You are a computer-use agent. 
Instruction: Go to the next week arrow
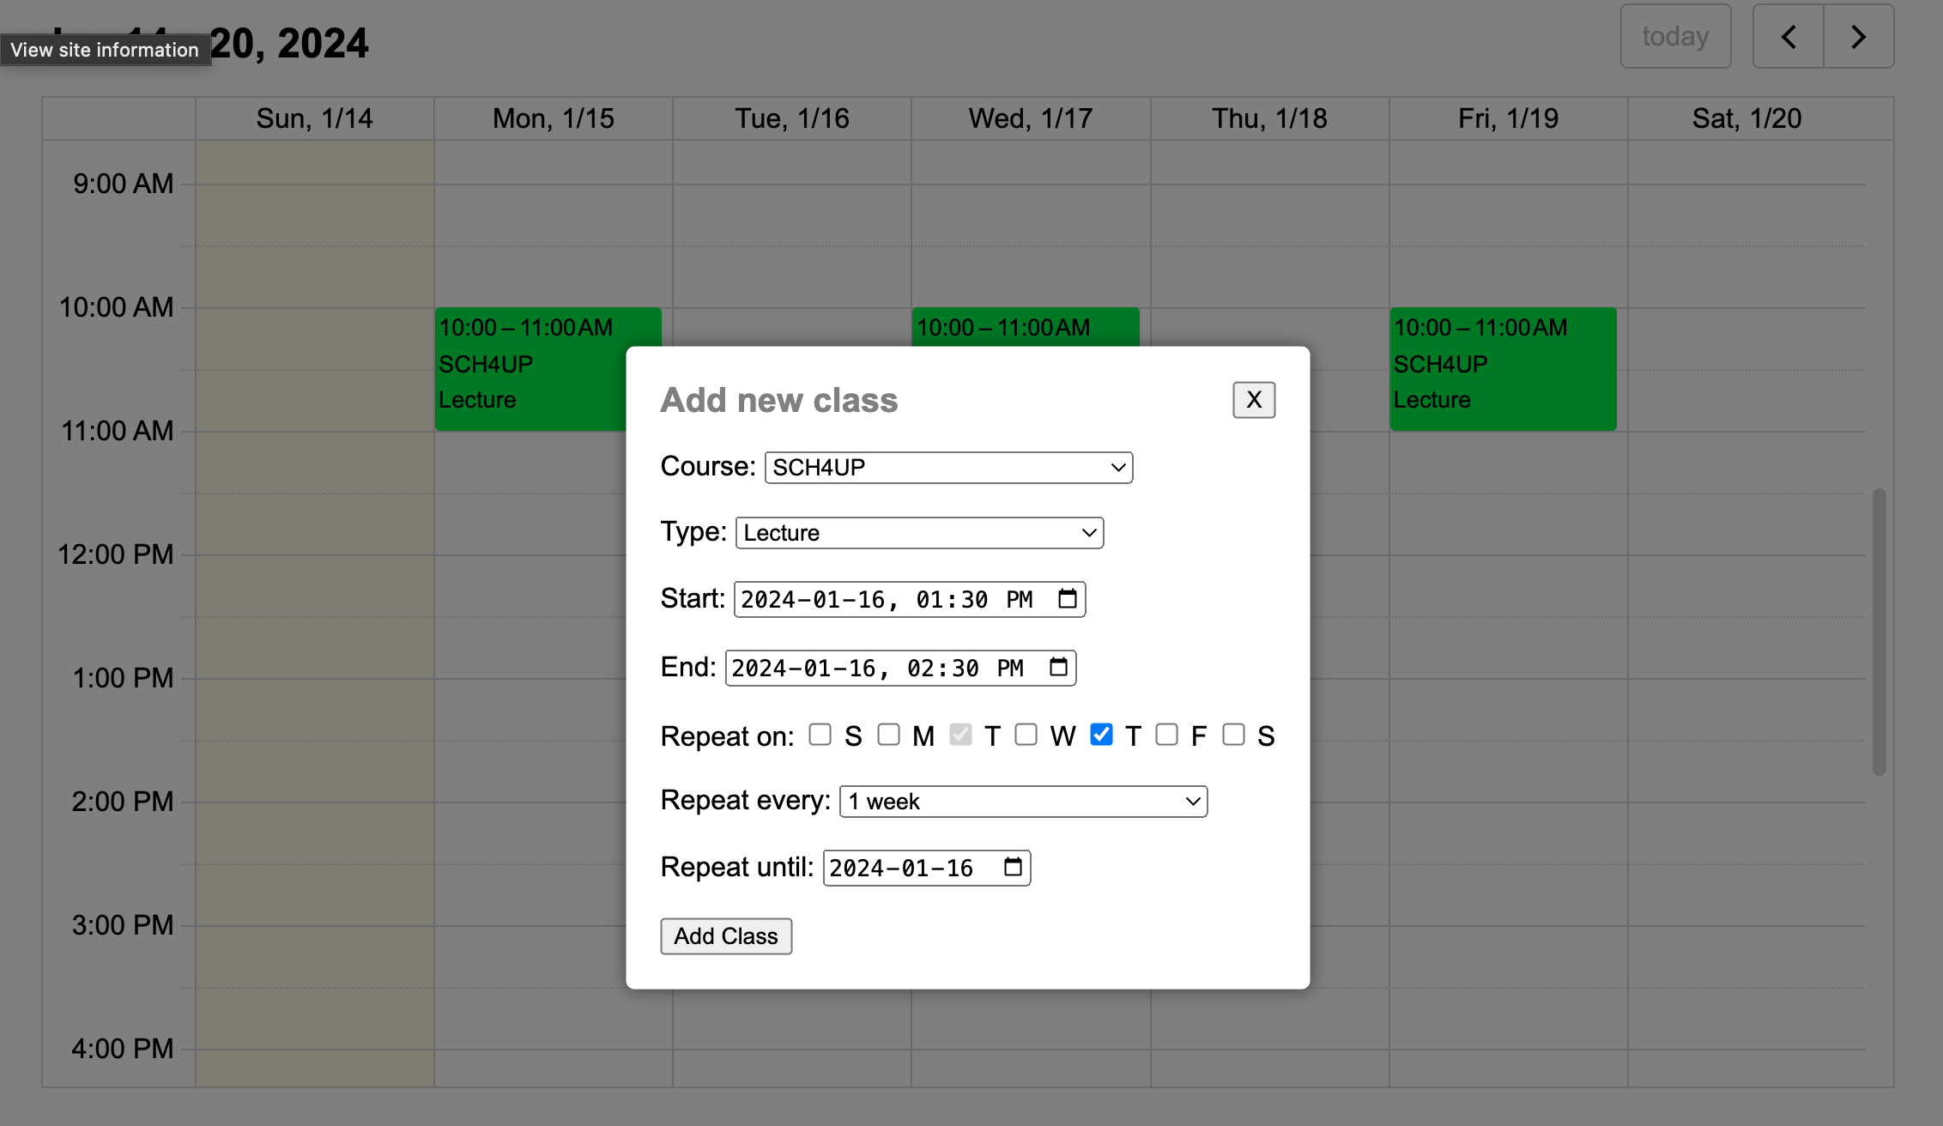click(x=1858, y=37)
